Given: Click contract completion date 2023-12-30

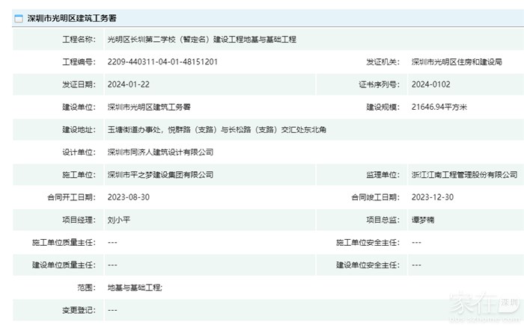Looking at the screenshot, I should pyautogui.click(x=432, y=197).
